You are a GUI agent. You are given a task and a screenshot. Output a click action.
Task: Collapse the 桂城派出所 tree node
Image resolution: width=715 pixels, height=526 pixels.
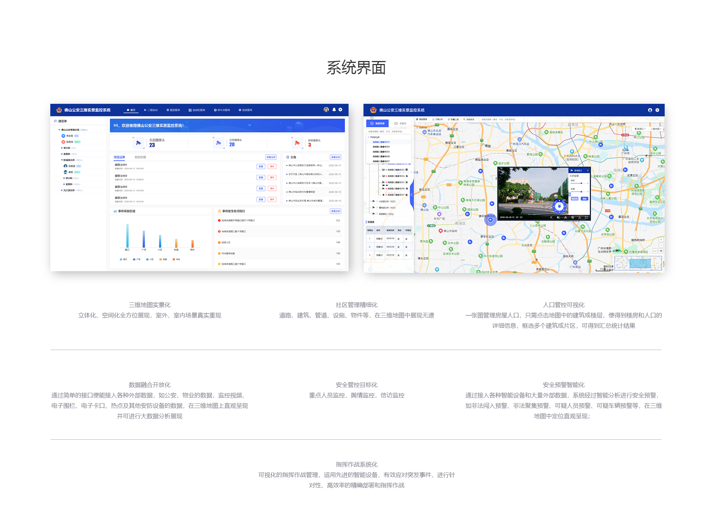click(62, 160)
